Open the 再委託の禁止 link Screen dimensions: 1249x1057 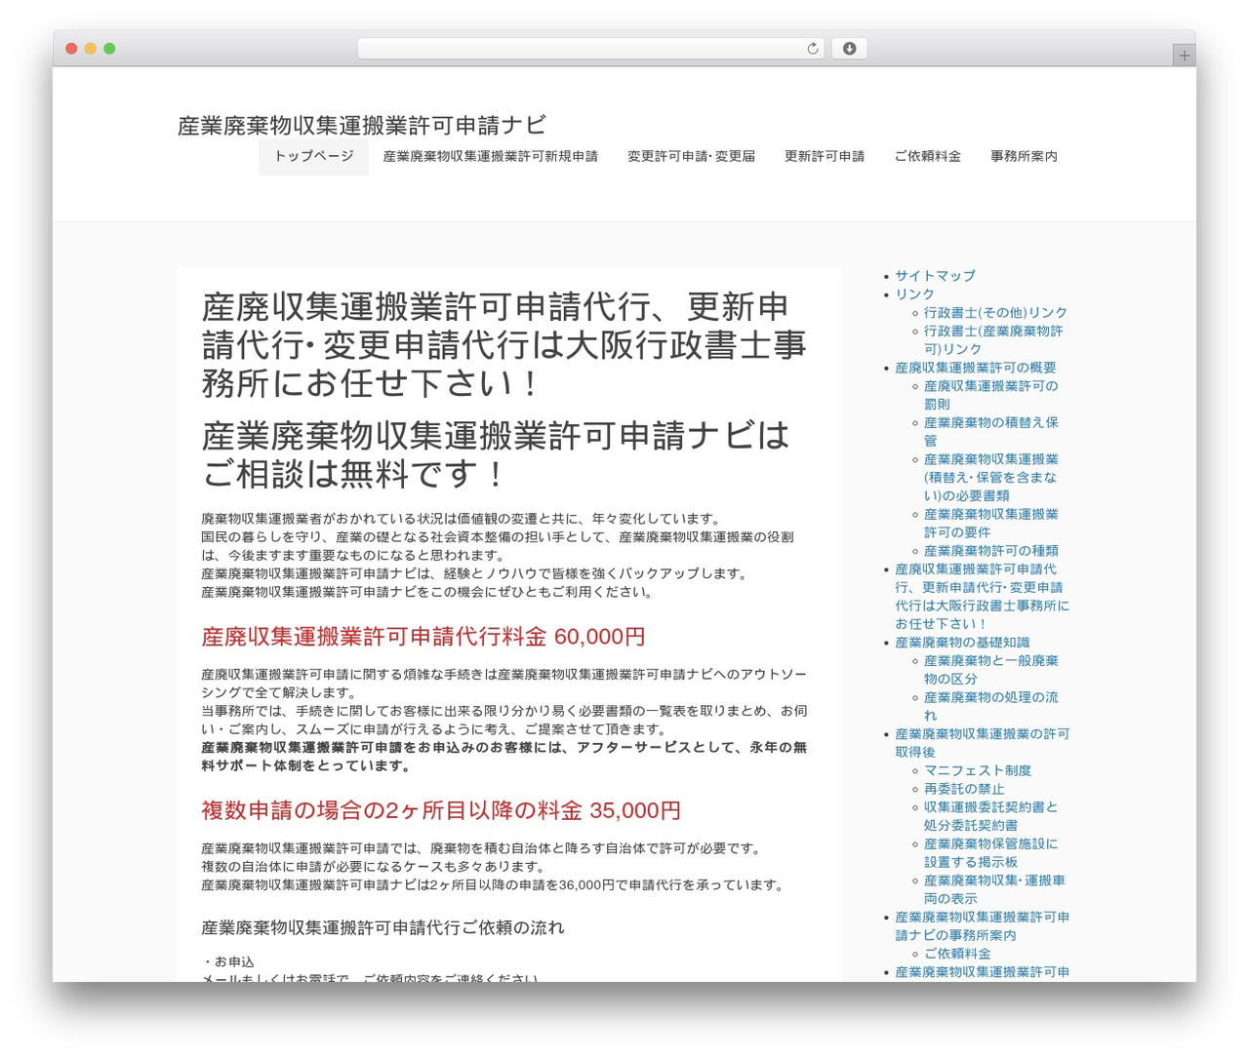pos(964,789)
